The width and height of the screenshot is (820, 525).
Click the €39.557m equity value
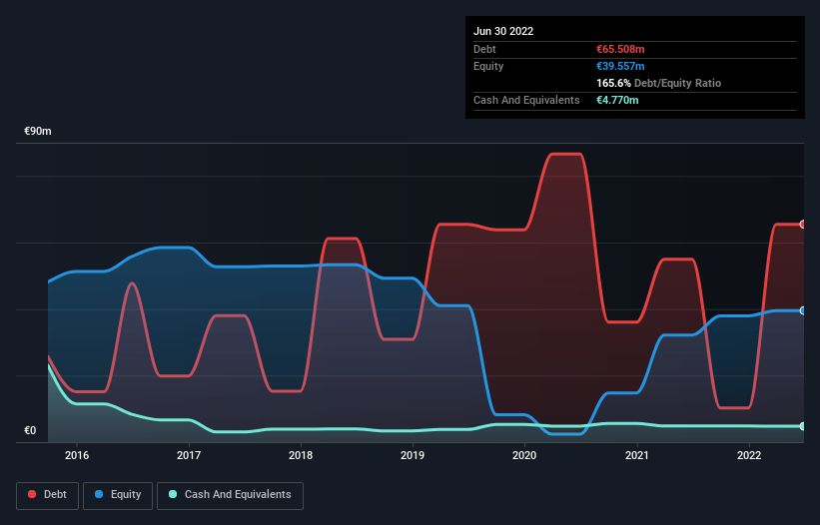click(620, 66)
